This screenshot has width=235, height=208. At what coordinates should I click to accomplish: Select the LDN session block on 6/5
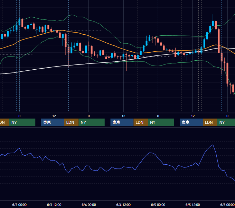(x=210, y=122)
